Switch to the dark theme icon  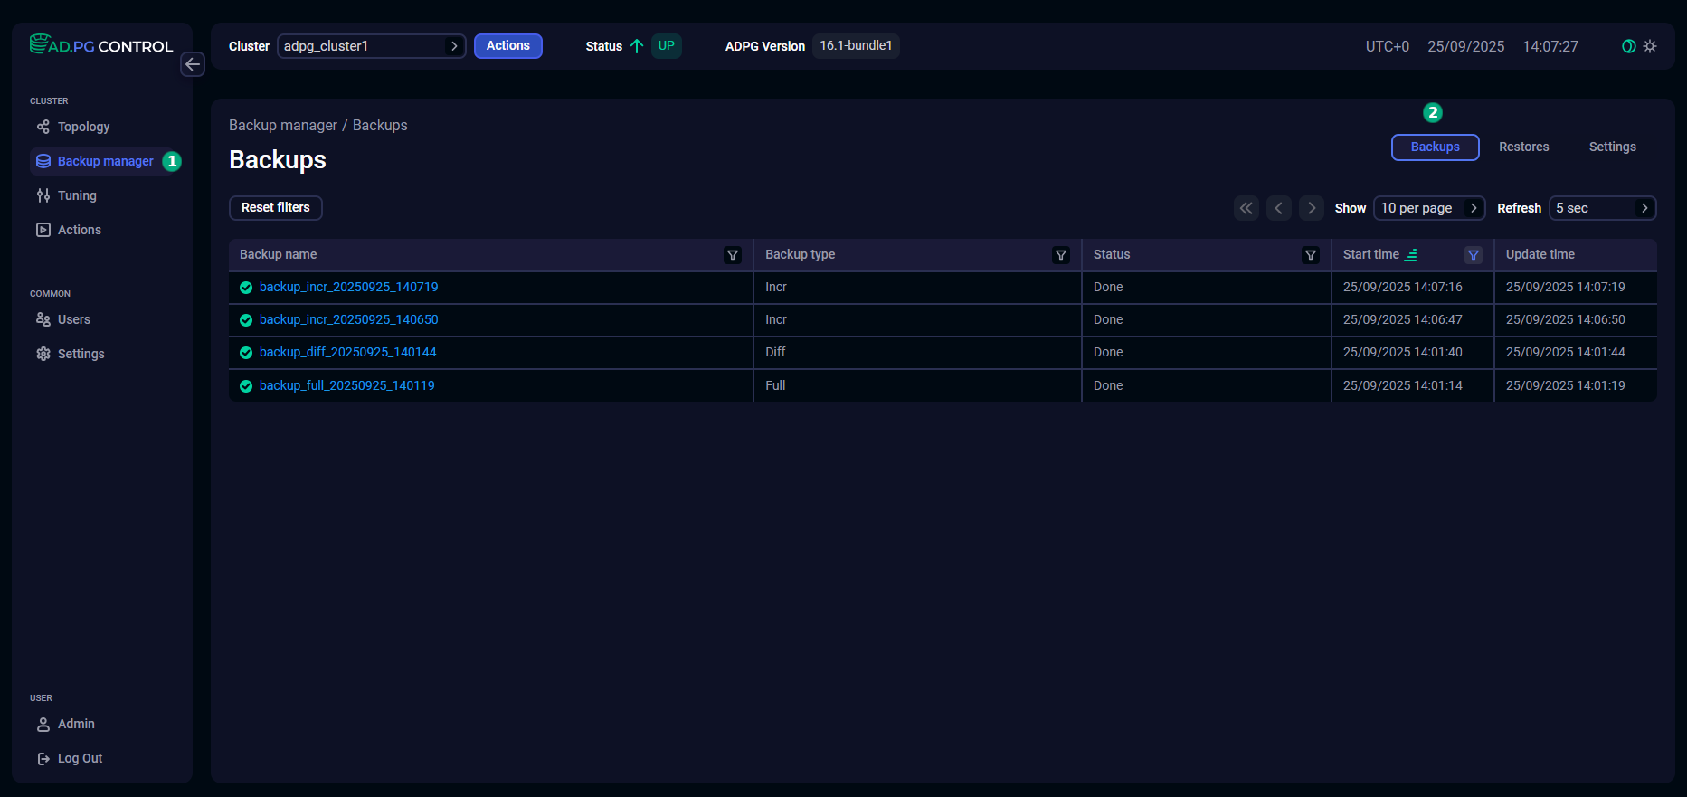tap(1628, 46)
